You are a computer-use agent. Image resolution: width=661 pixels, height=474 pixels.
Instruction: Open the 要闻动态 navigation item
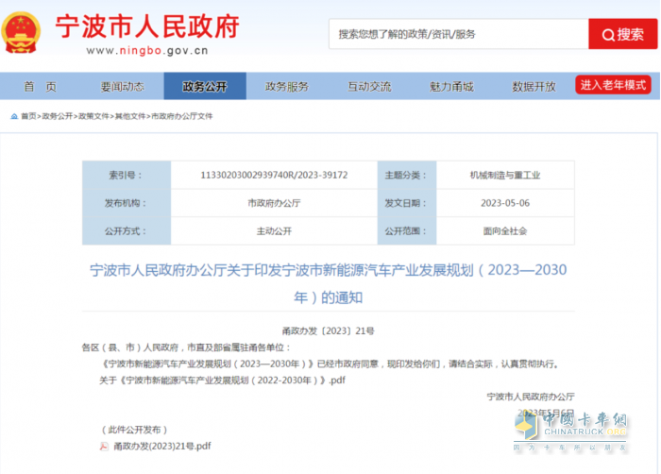pos(123,86)
